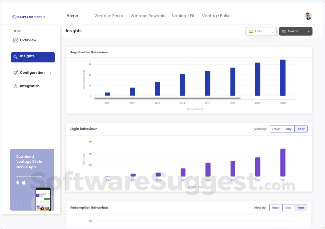Click the Configuration gear icon
Screen dimensions: 325x229
click(16, 72)
